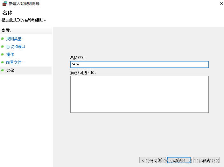Image resolution: width=224 pixels, height=167 pixels.
Task: Click the 名称(N): field label
Action: coord(77,58)
